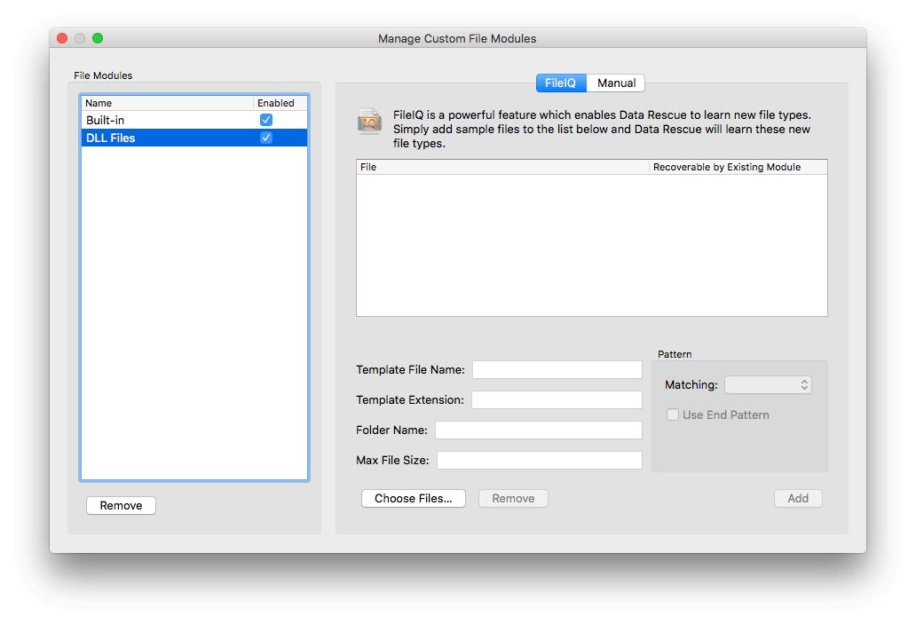Uncheck the DLL Files Enabled checkbox
Image resolution: width=916 pixels, height=624 pixels.
pyautogui.click(x=265, y=138)
